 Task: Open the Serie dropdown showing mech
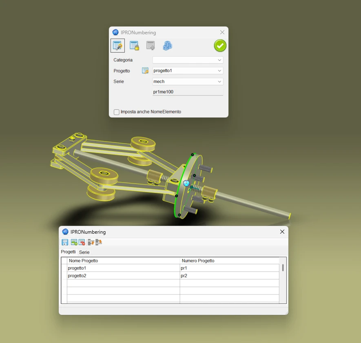pos(188,82)
